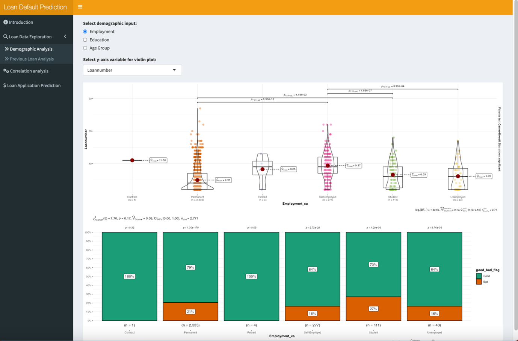Open the Correlation analysis menu item
Screen dimensions: 518x341
coord(29,71)
